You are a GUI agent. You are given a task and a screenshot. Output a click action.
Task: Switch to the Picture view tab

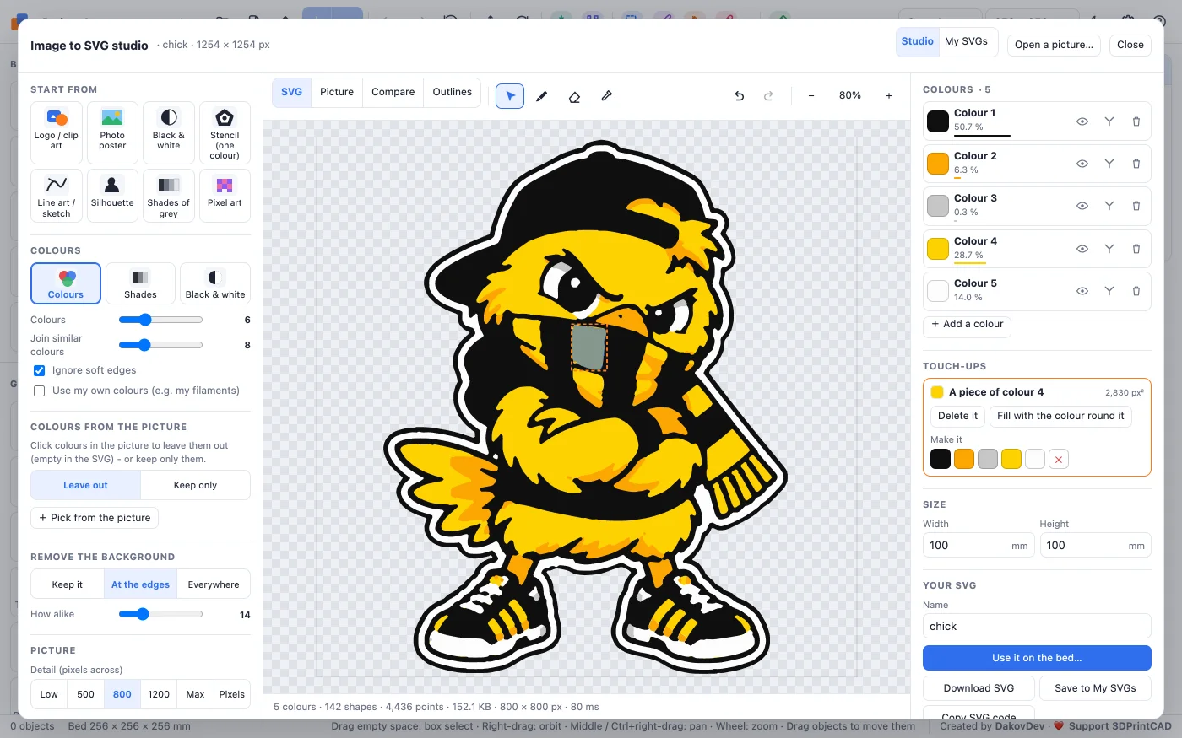pyautogui.click(x=337, y=92)
